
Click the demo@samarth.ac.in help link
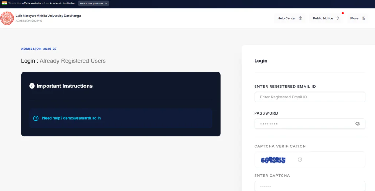(x=82, y=118)
